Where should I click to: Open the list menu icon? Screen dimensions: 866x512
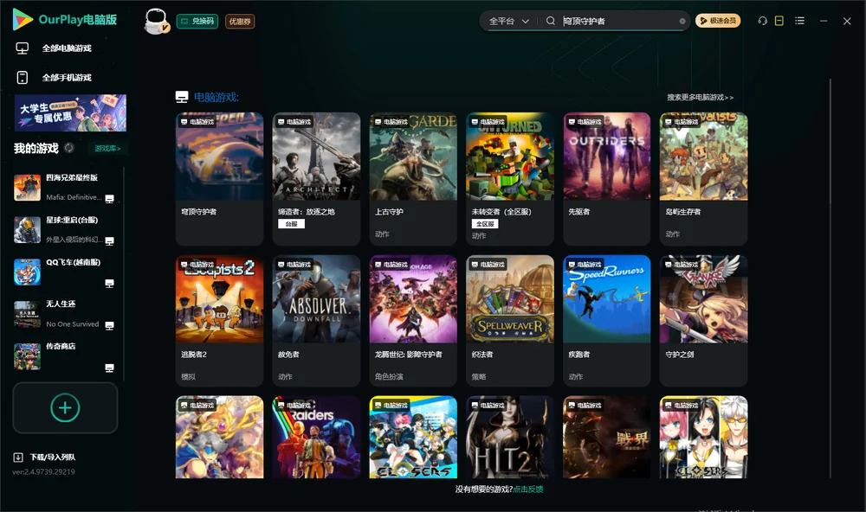(799, 21)
